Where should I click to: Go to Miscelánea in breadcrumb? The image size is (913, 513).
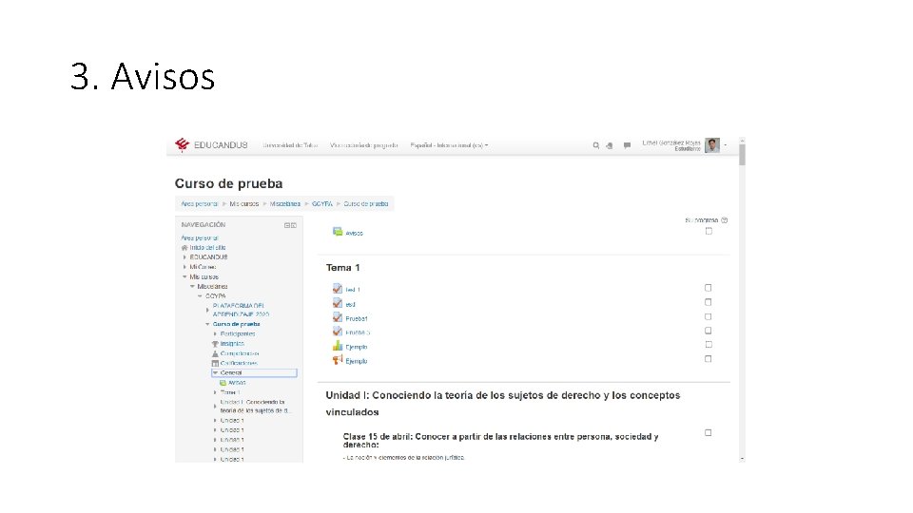285,204
